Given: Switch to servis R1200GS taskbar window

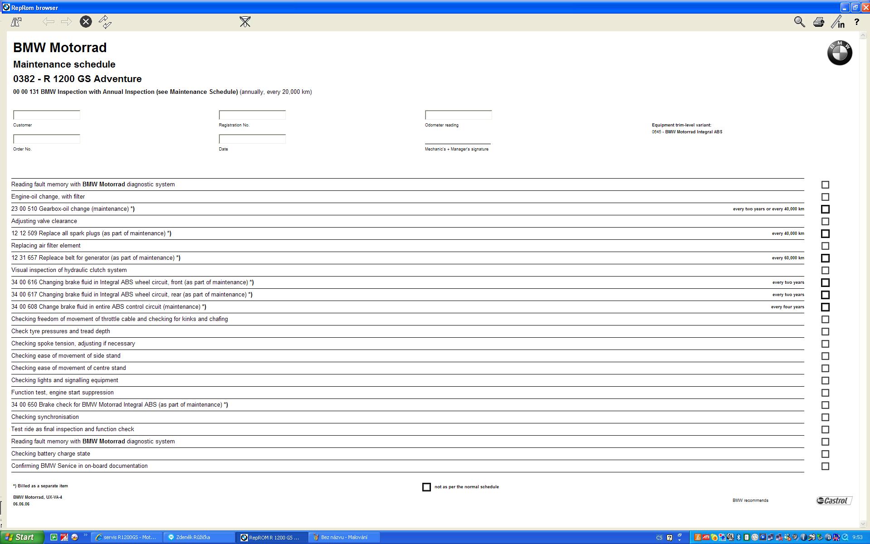Looking at the screenshot, I should point(126,537).
